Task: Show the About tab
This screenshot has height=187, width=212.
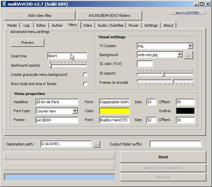Action: (168, 25)
